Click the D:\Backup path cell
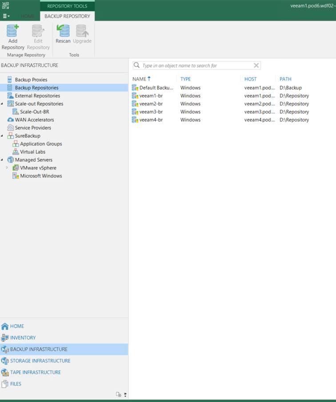The height and width of the screenshot is (402, 336). 291,88
